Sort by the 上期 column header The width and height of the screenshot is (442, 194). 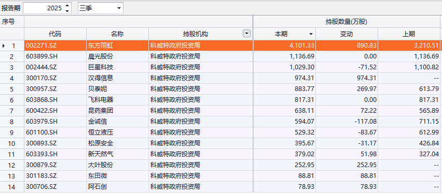coord(408,34)
